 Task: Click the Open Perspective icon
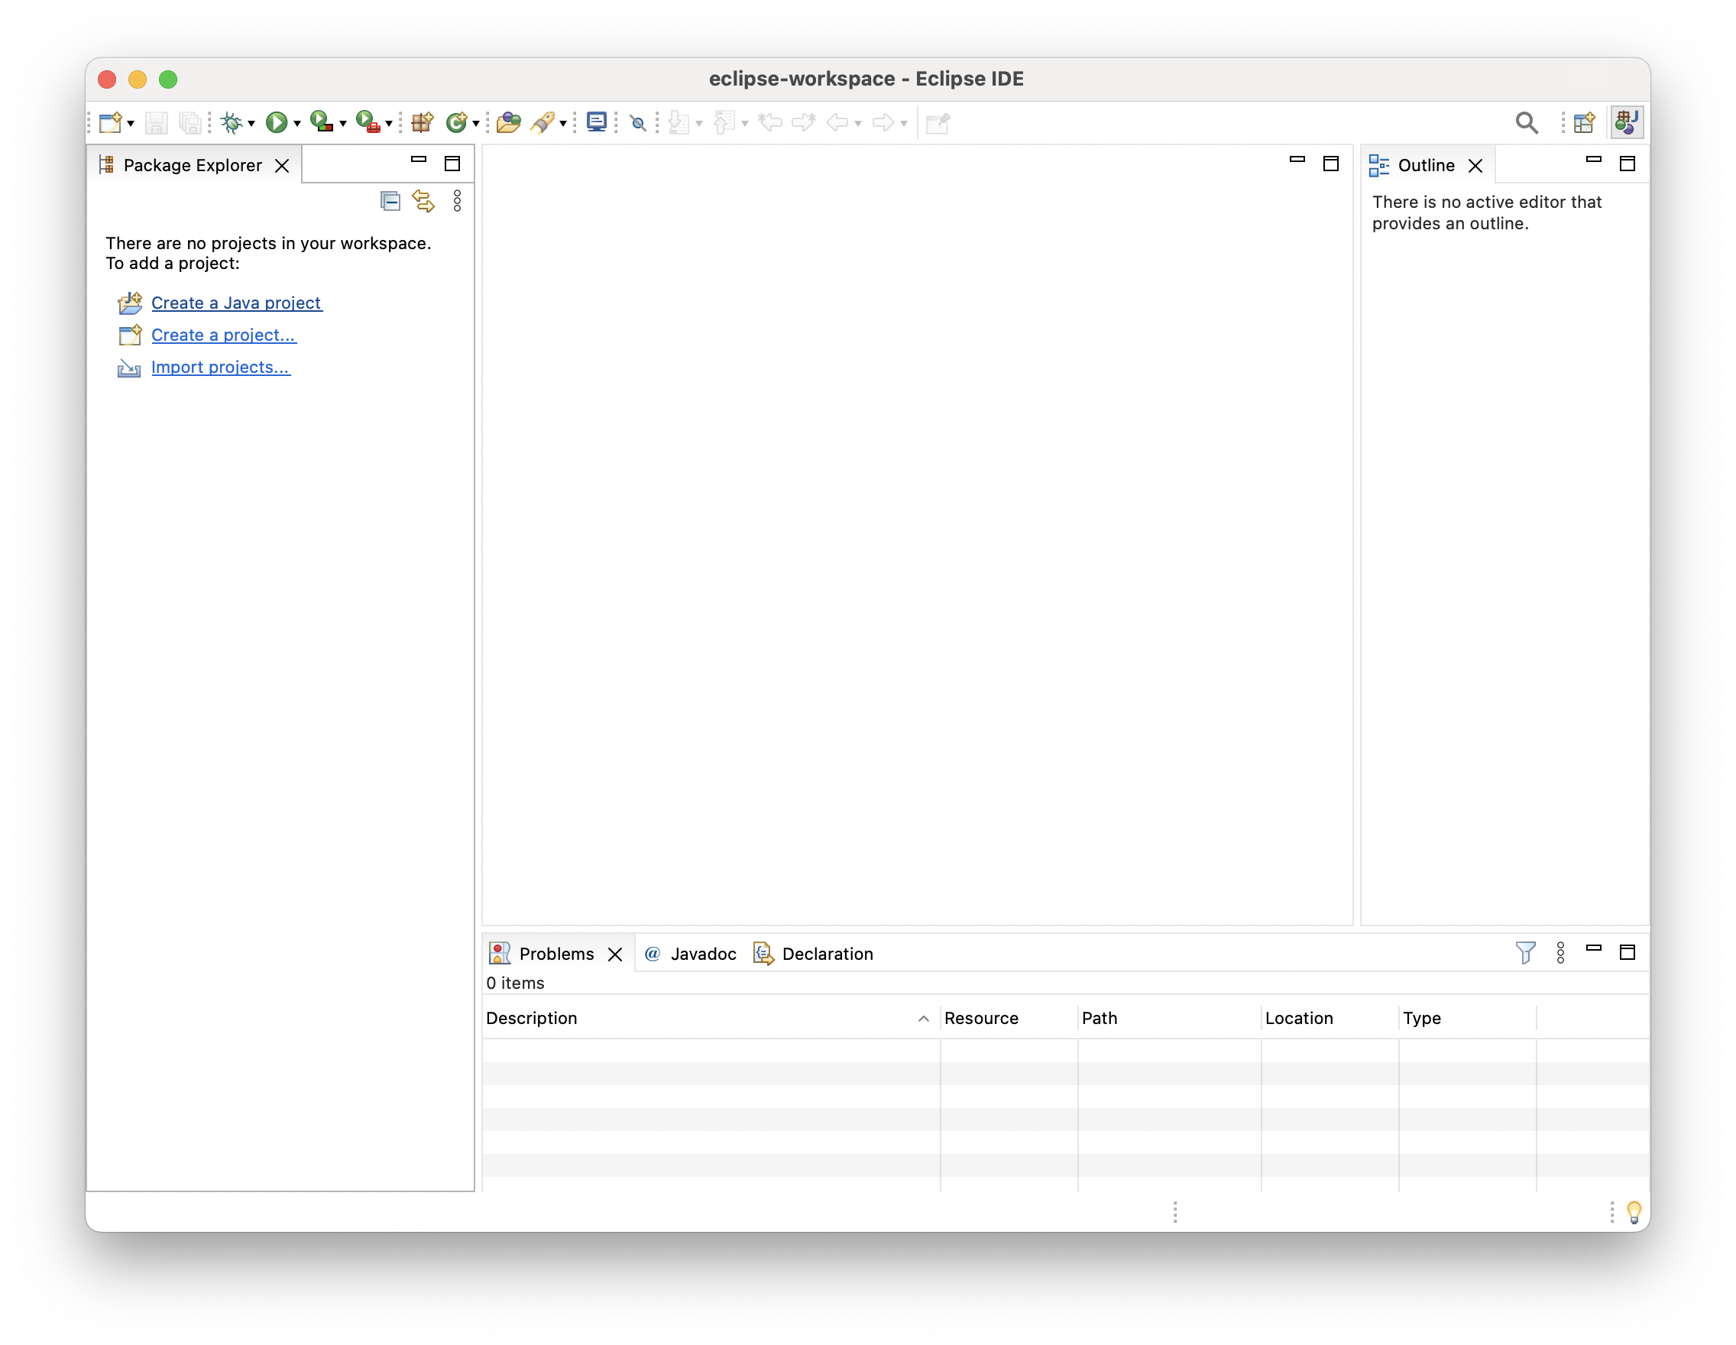pyautogui.click(x=1584, y=122)
